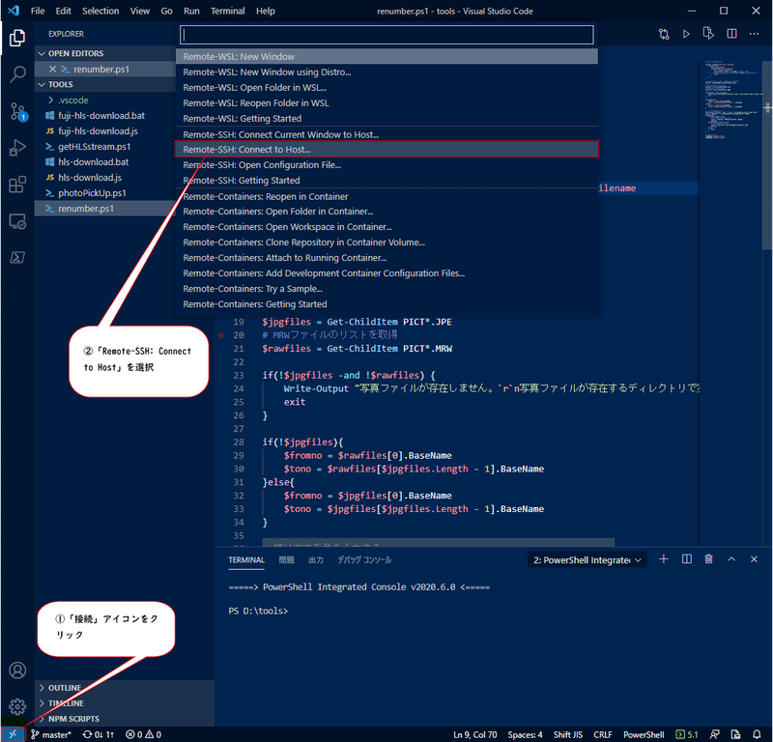The width and height of the screenshot is (773, 742).
Task: Open More Actions ellipsis in editor toolbar
Action: click(x=754, y=34)
